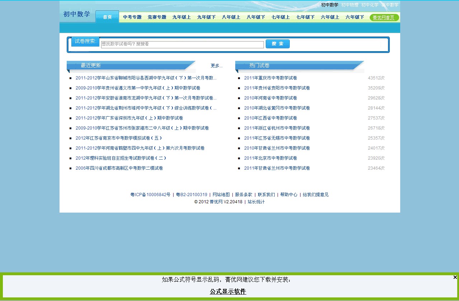
Task: Click the green 菁优网首页 button
Action: (x=383, y=18)
